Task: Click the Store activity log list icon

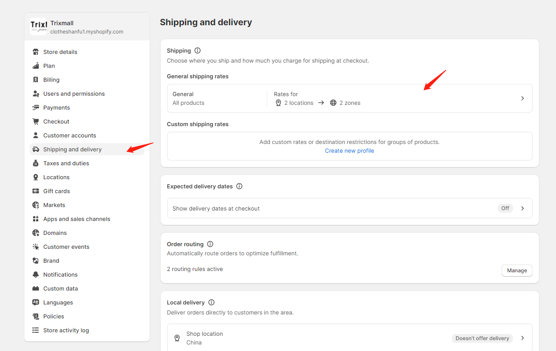Action: 36,330
